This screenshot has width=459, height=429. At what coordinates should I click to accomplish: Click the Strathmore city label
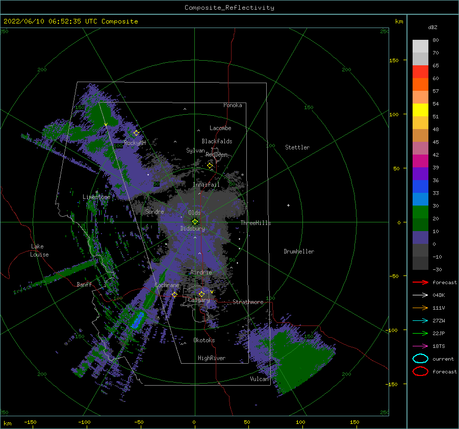(248, 302)
